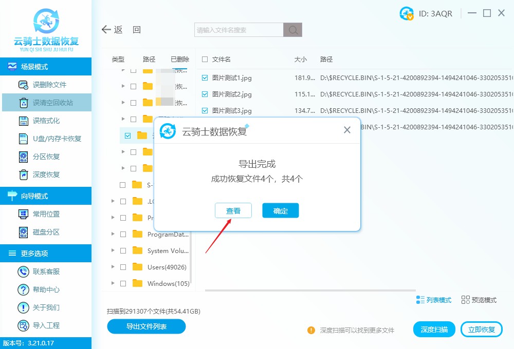Click the 大小 column header
The image size is (514, 349).
click(301, 59)
